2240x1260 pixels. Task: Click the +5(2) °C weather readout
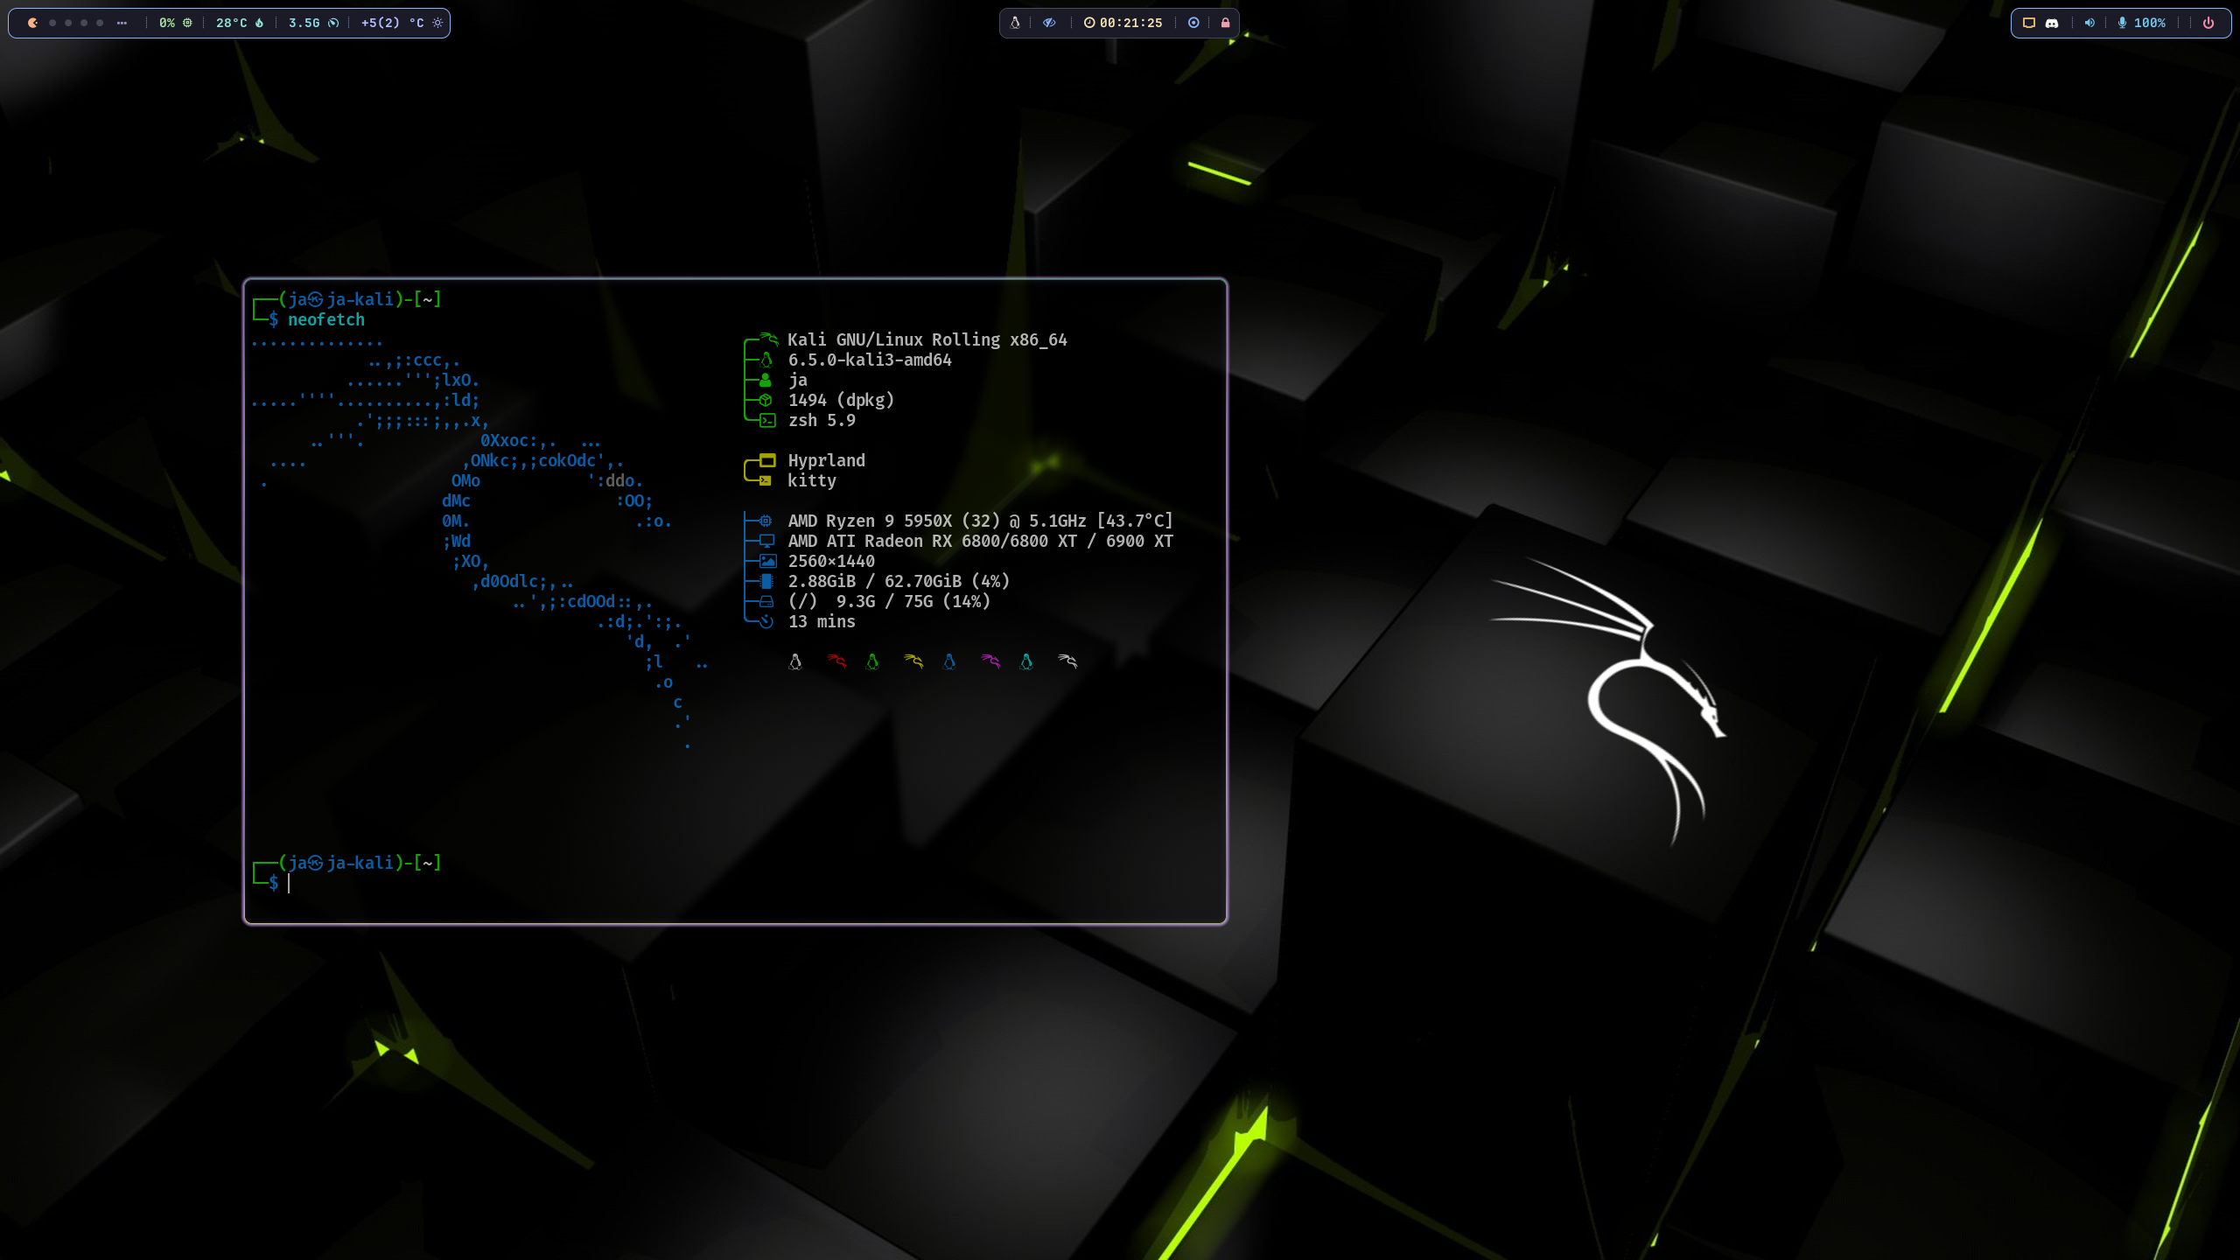[393, 23]
